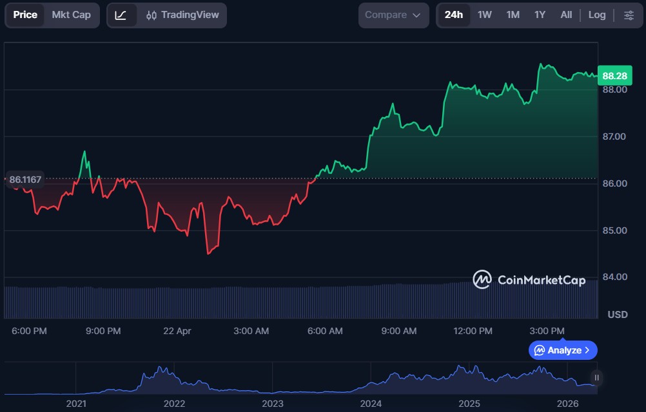Switch view to Mkt Cap
646x412 pixels.
(71, 15)
